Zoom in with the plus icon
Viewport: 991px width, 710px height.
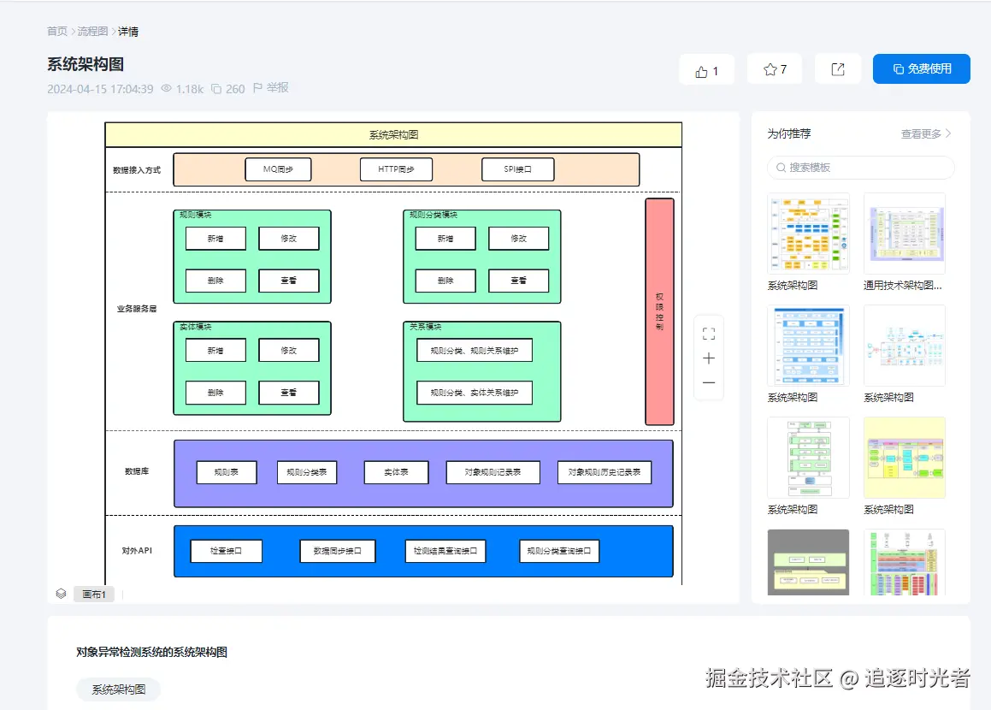coord(708,358)
